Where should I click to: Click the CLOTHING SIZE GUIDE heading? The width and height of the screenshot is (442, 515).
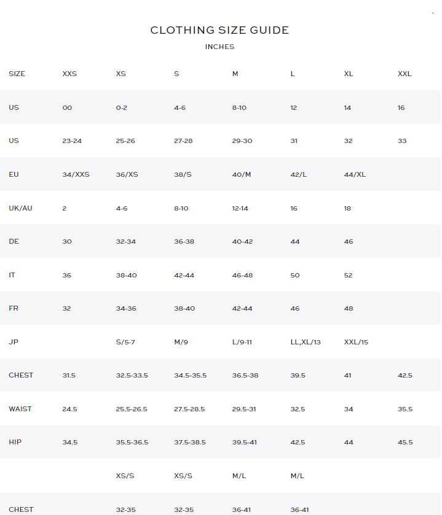tap(219, 30)
